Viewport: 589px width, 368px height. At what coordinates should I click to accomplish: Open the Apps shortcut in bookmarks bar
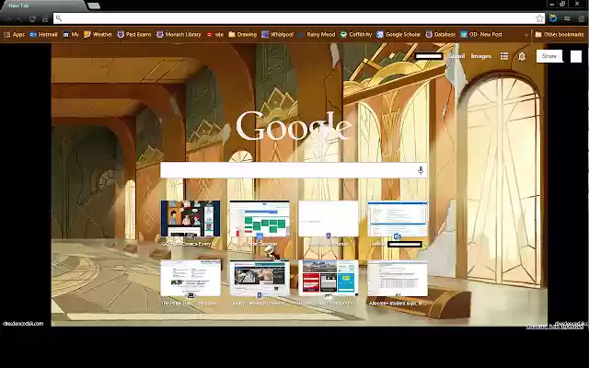(15, 34)
